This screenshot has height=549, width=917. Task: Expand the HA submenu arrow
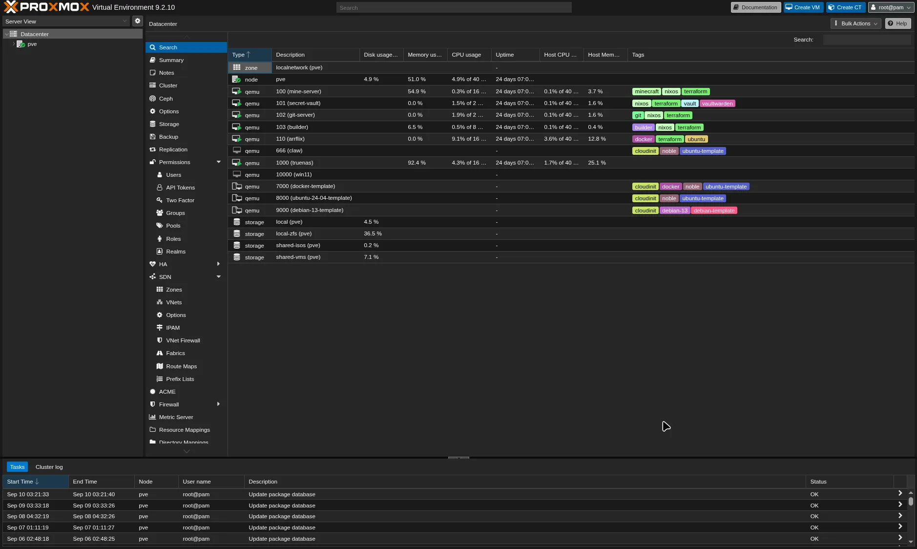pos(219,264)
